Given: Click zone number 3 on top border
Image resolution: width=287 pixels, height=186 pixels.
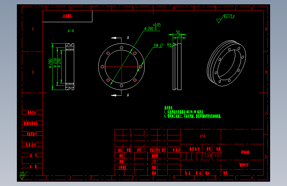Looking at the screenshot, I should [133, 8].
